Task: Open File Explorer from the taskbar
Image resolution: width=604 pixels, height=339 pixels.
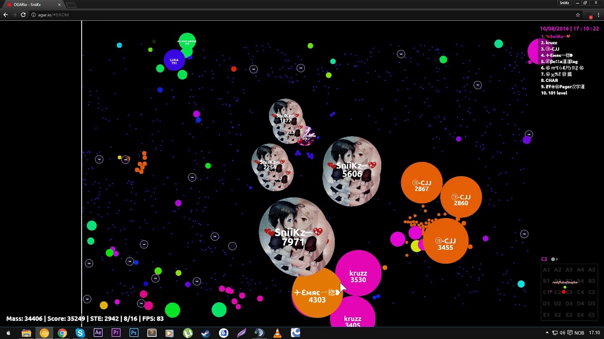Action: 26,333
